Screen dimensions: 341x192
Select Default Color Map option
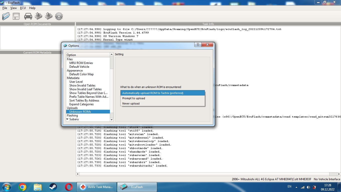[81, 74]
